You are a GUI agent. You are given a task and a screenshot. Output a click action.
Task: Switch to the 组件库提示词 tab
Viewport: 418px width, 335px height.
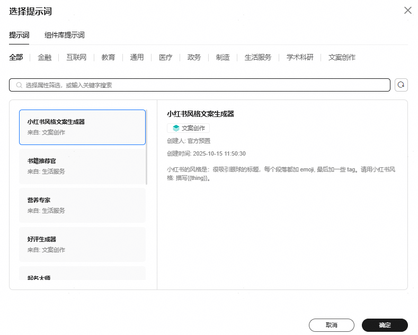[x=65, y=35]
